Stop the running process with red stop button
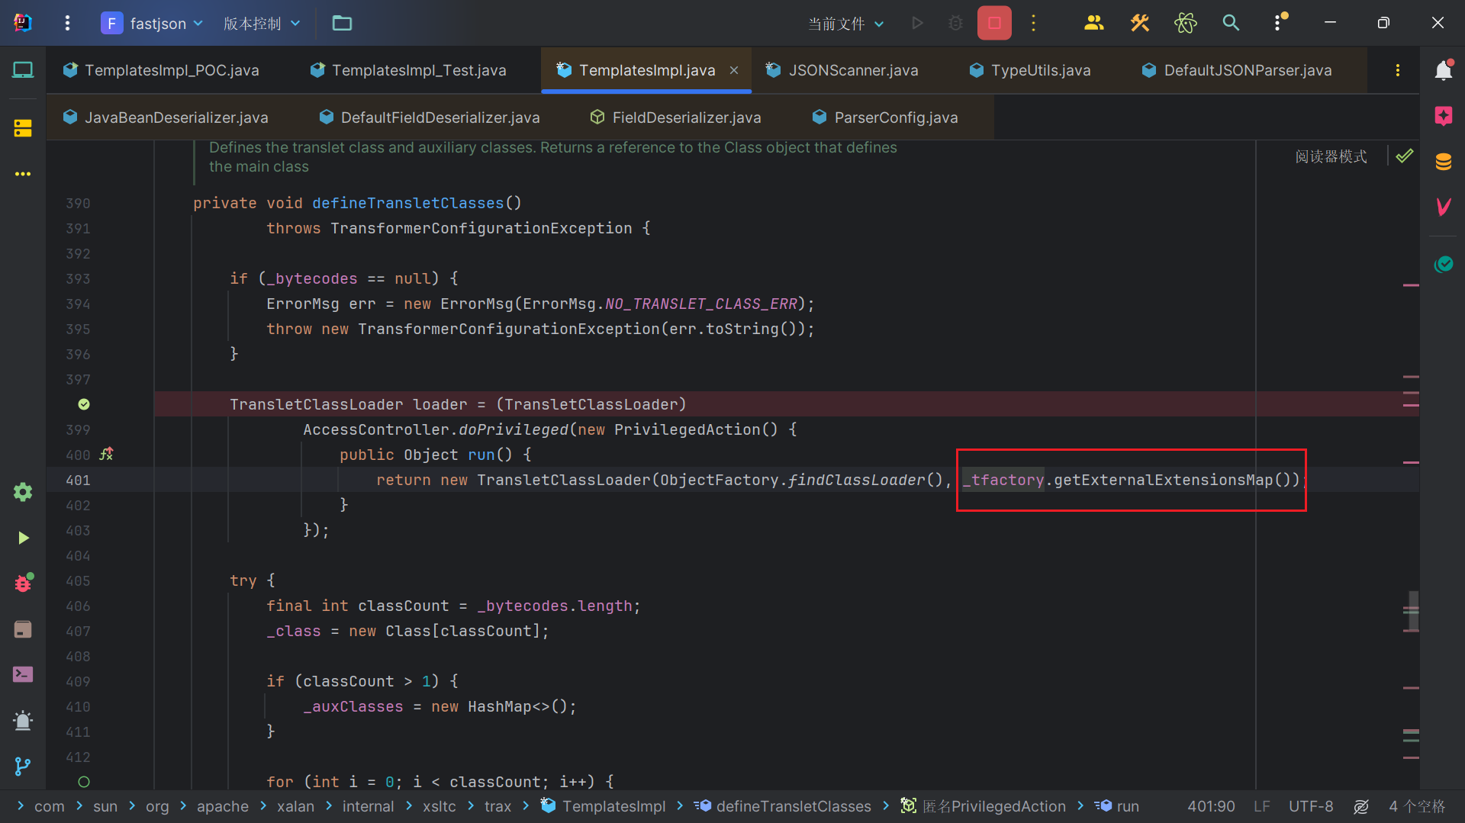The height and width of the screenshot is (823, 1465). (x=994, y=23)
